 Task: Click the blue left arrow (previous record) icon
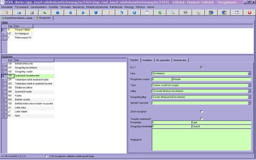70,12
